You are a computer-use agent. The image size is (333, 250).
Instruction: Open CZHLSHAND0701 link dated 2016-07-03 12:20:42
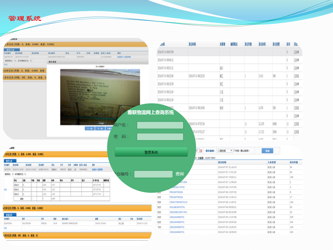tap(177, 227)
